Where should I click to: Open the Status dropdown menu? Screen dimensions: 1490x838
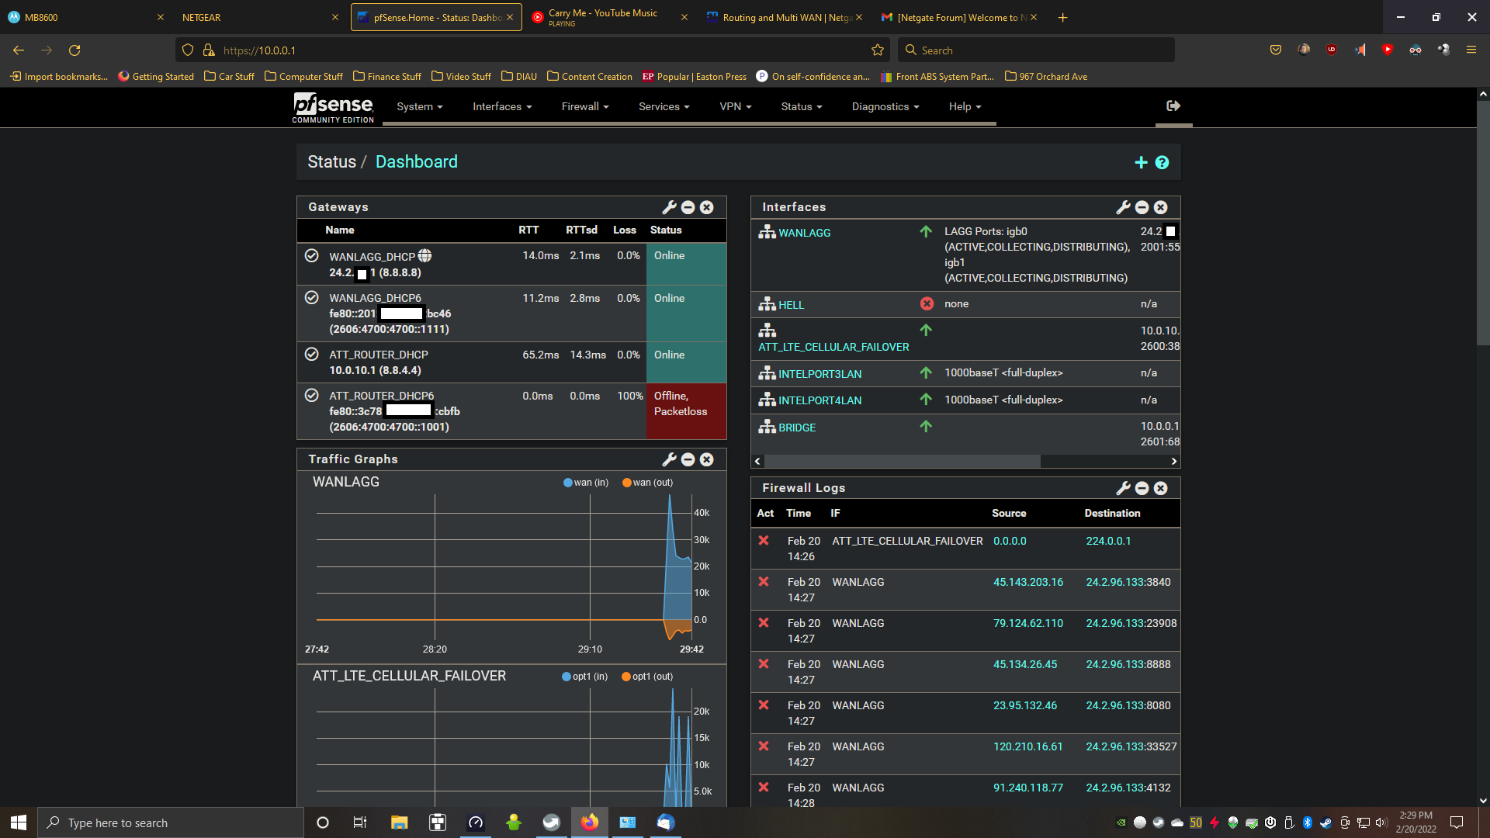tap(802, 107)
